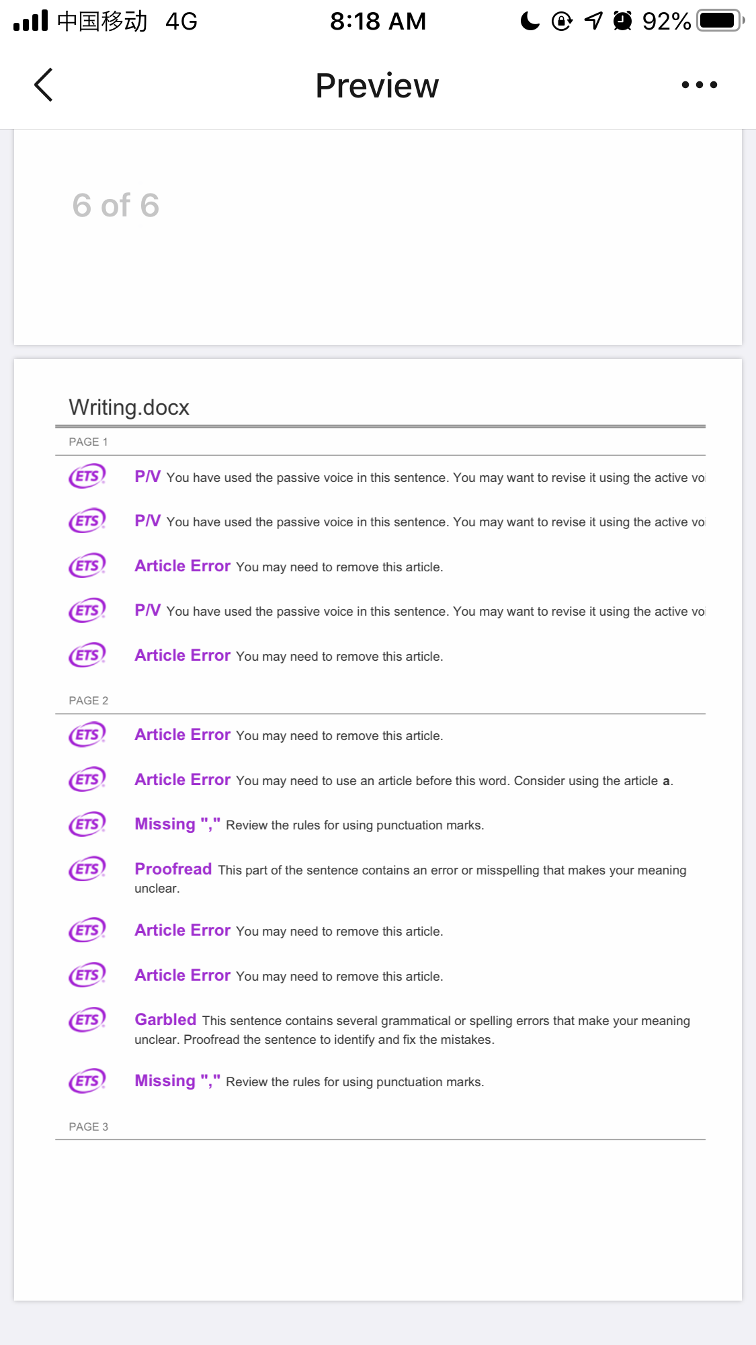Screen dimensions: 756x1345
Task: Select the last Missing comma comment
Action: 309,1081
